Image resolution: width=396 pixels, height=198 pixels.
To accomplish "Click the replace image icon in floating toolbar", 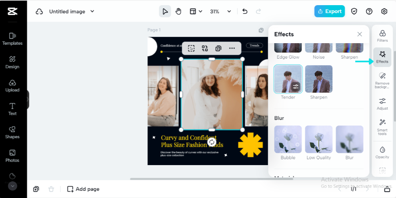I will coord(205,48).
